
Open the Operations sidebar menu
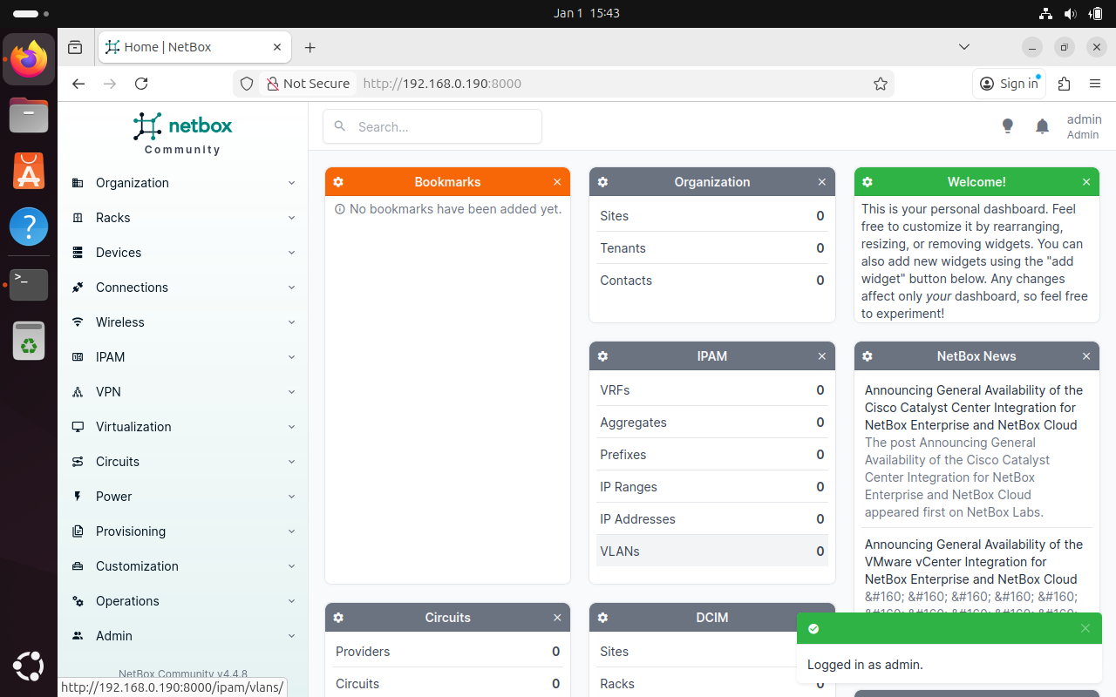[183, 601]
